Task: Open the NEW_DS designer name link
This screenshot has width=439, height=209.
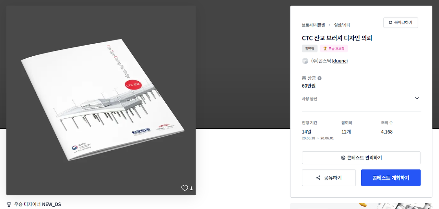Action: point(51,204)
